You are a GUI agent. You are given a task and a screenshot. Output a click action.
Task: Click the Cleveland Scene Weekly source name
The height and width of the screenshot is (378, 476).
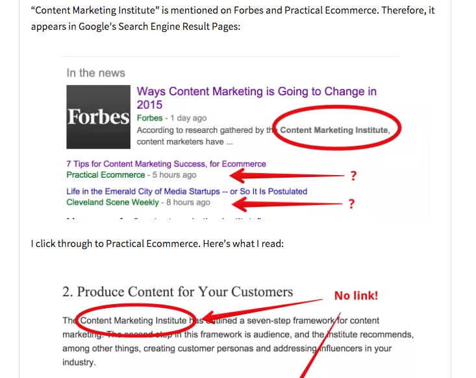point(112,202)
